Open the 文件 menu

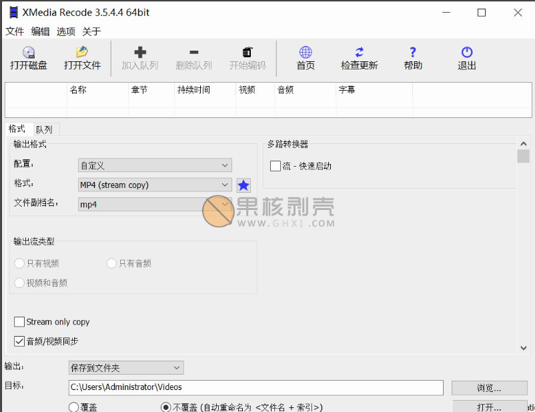point(15,31)
